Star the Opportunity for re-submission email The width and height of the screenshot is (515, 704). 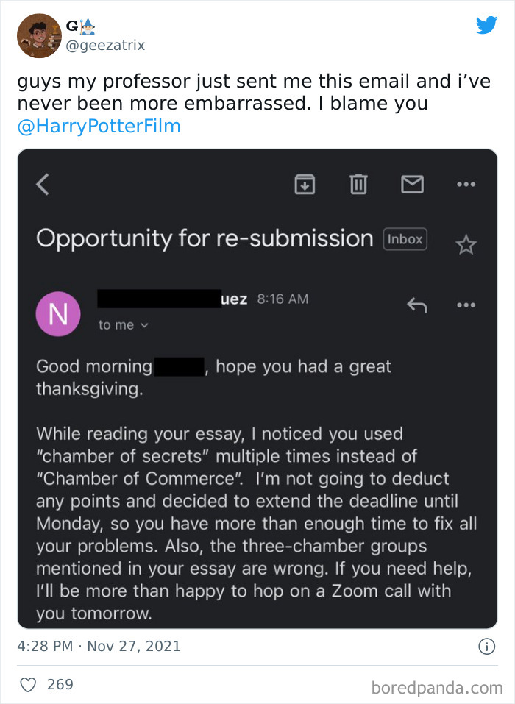coord(466,245)
